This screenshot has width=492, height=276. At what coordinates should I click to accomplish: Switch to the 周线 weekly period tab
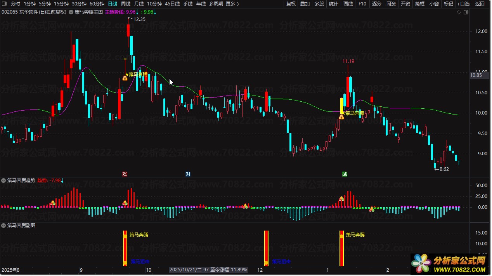126,4
